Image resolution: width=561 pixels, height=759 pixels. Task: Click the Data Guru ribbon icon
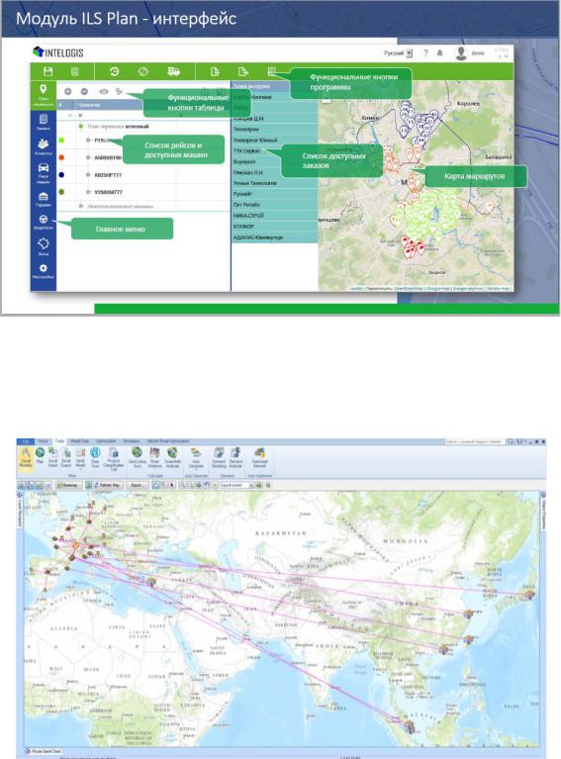tap(95, 457)
